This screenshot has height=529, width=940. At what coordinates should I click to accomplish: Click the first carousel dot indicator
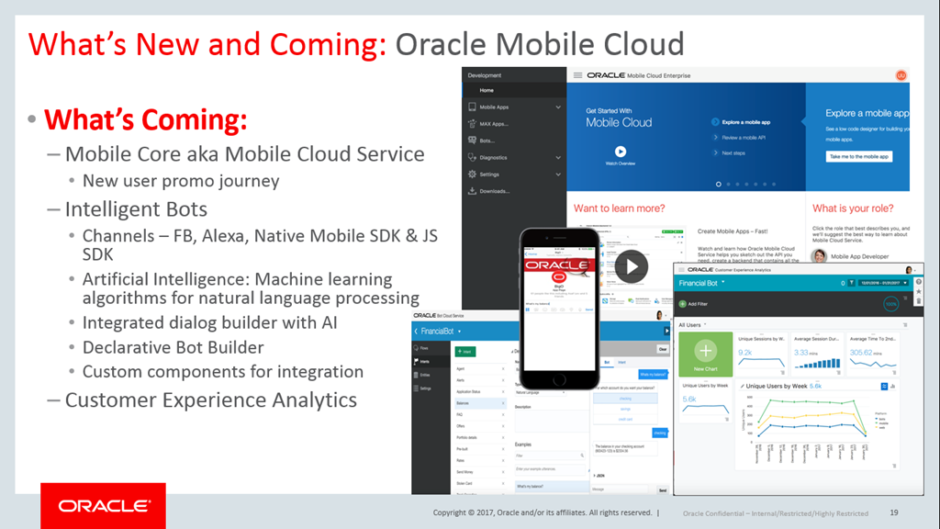[719, 184]
